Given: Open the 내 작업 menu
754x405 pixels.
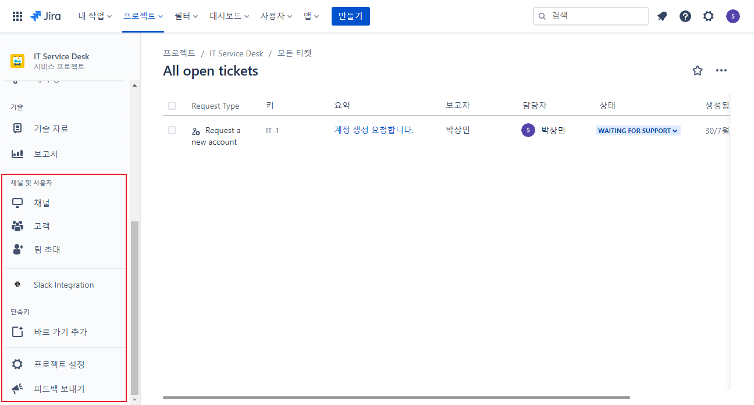Looking at the screenshot, I should point(95,16).
